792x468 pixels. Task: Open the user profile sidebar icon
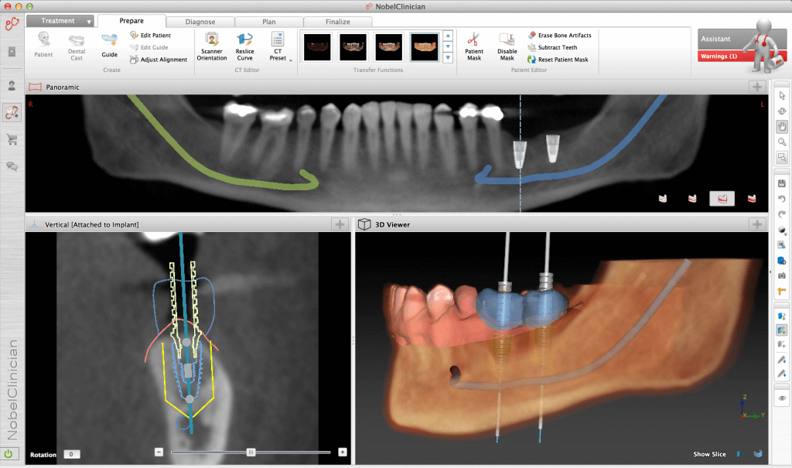[x=12, y=86]
